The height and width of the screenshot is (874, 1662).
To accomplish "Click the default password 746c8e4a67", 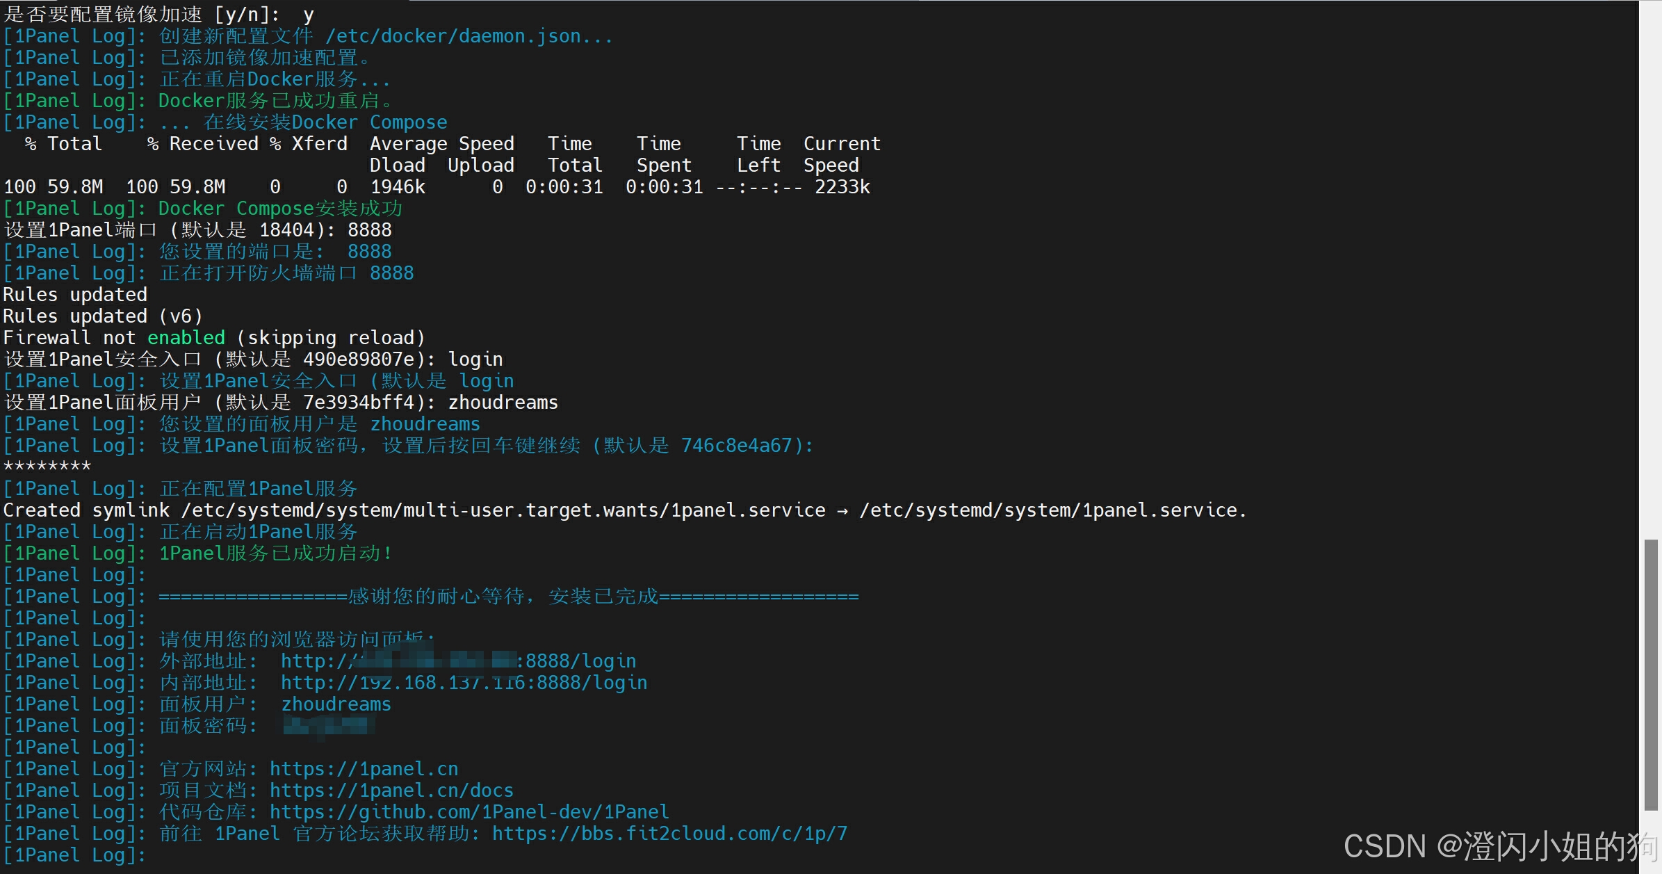I will [736, 446].
